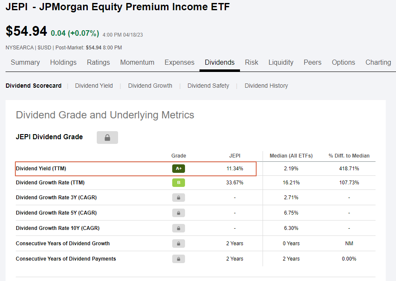This screenshot has width=396, height=281.
Task: Open the Momentum tab
Action: coord(137,62)
